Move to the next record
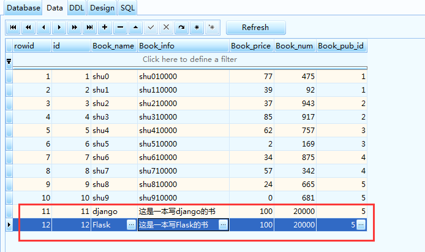This screenshot has width=425, height=252. [x=59, y=28]
